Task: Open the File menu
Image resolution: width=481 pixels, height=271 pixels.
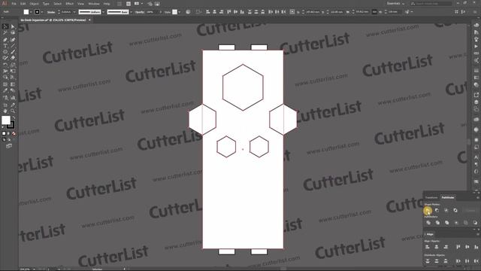Action: point(14,4)
